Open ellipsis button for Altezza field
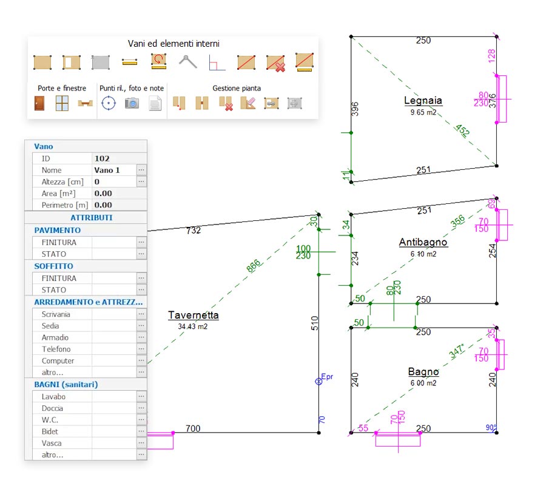 [141, 181]
